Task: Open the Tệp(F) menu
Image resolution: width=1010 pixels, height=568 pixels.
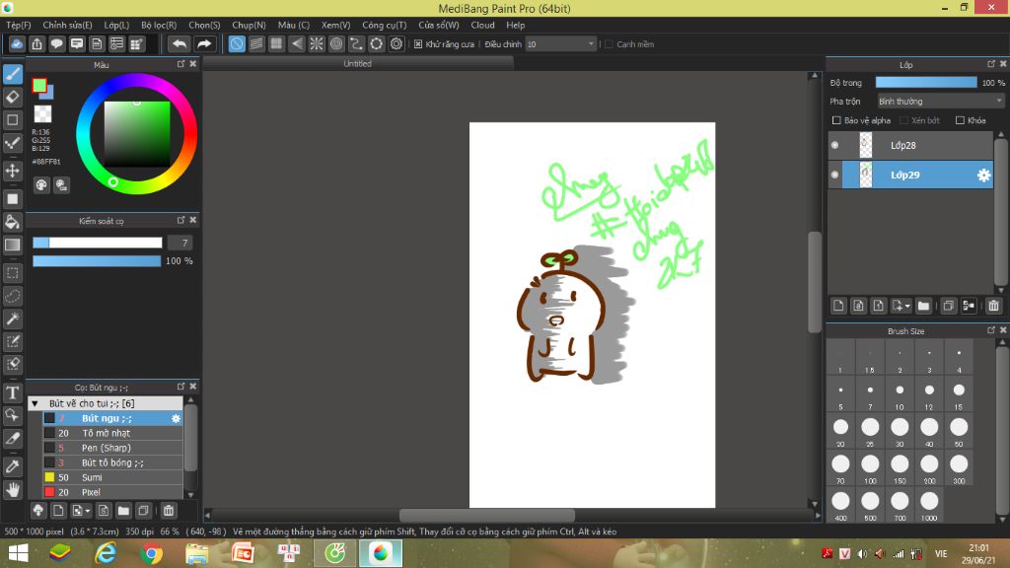Action: pos(19,25)
